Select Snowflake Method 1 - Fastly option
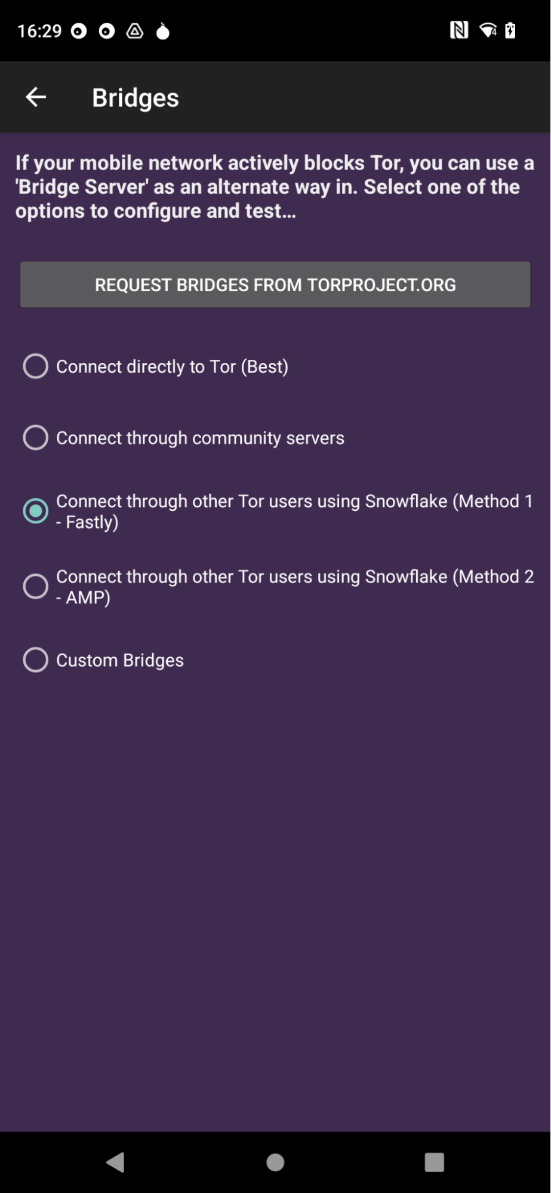Screen dimensions: 551x1193 (36, 511)
